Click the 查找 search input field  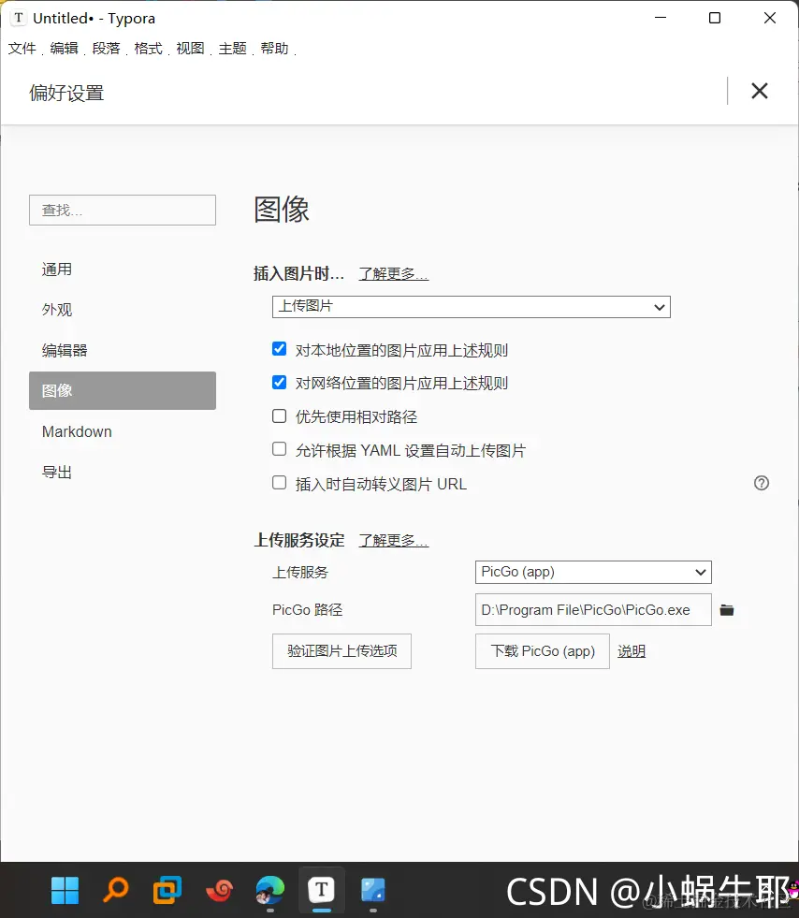(x=122, y=210)
